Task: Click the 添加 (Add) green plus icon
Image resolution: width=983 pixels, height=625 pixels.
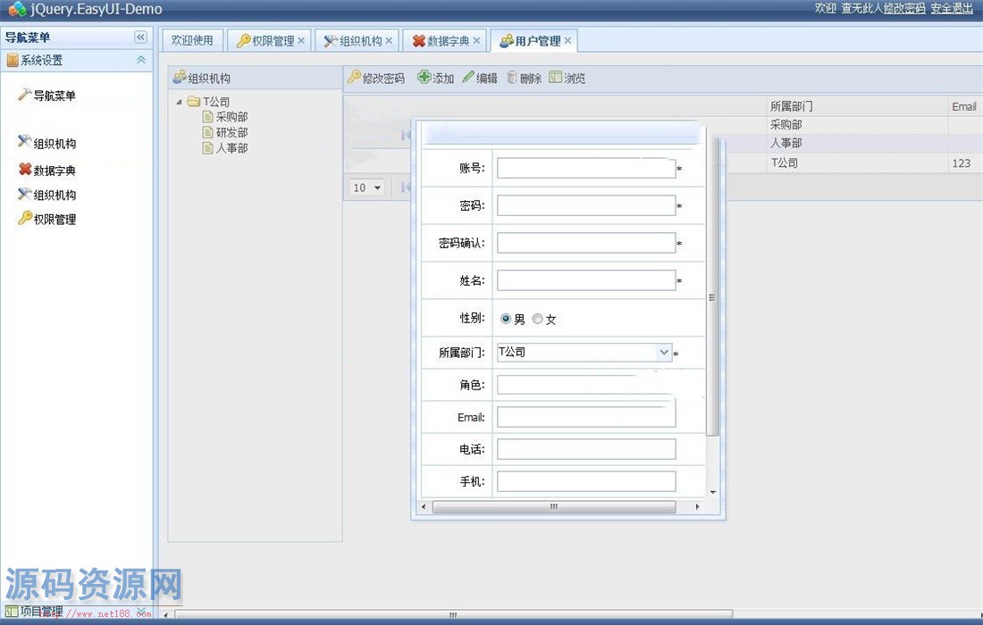Action: (424, 78)
